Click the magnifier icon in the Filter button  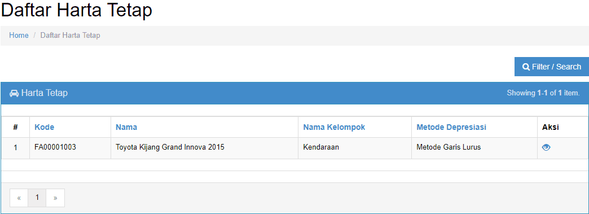[526, 67]
